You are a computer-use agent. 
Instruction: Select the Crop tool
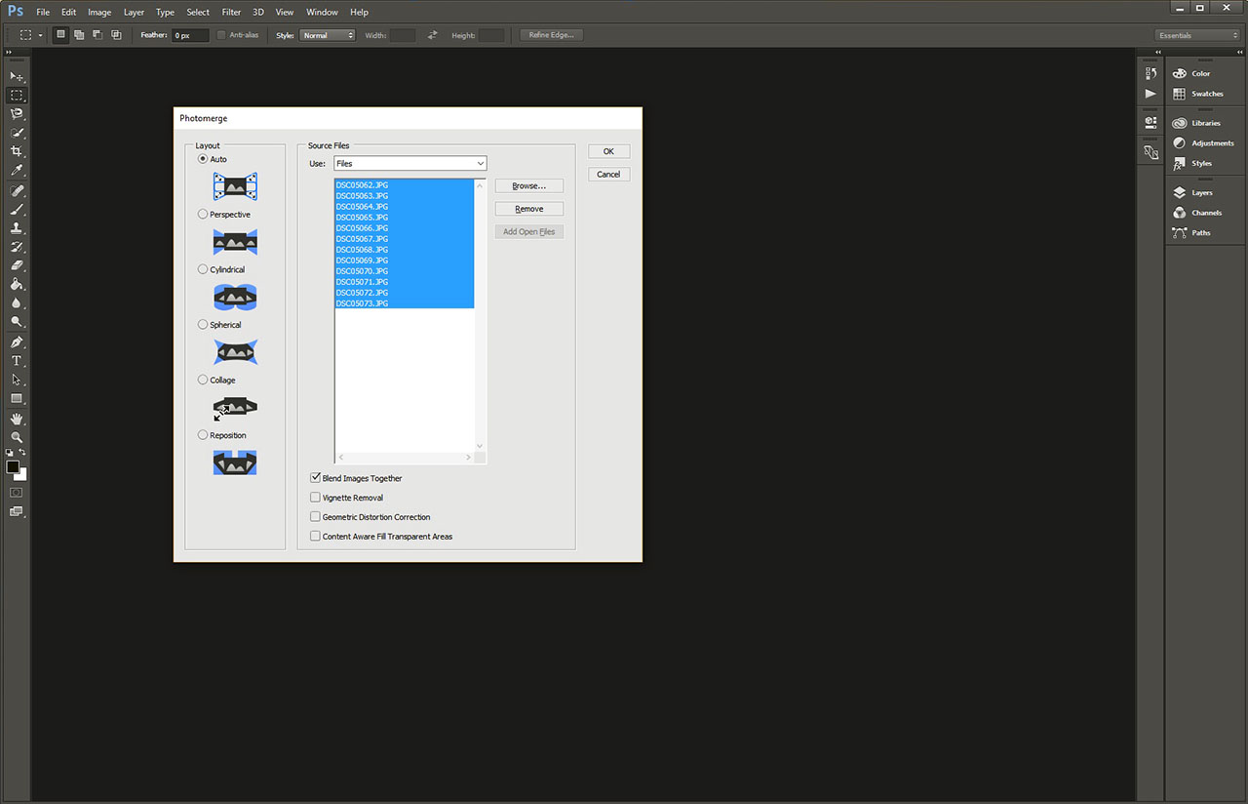click(17, 152)
